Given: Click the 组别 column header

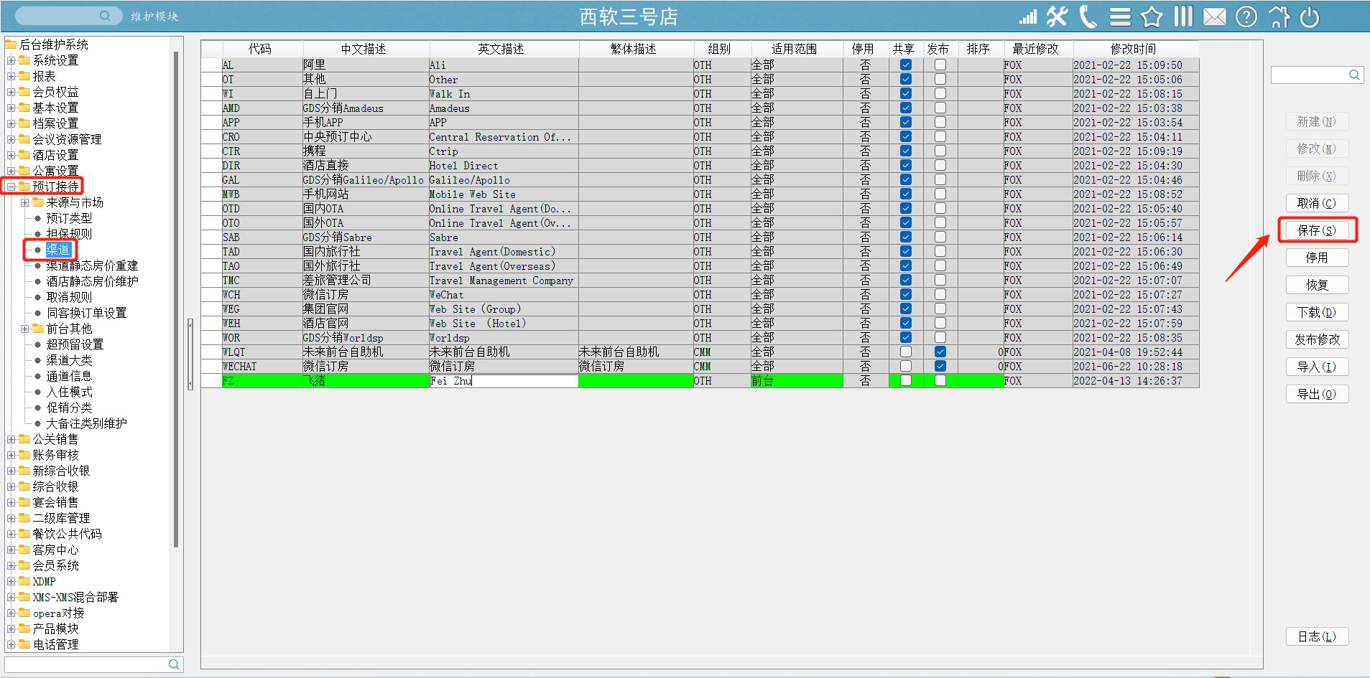Looking at the screenshot, I should tap(721, 49).
